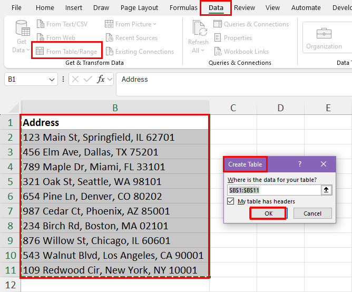352x292 pixels.
Task: Click the Refresh All icon
Action: click(x=200, y=28)
